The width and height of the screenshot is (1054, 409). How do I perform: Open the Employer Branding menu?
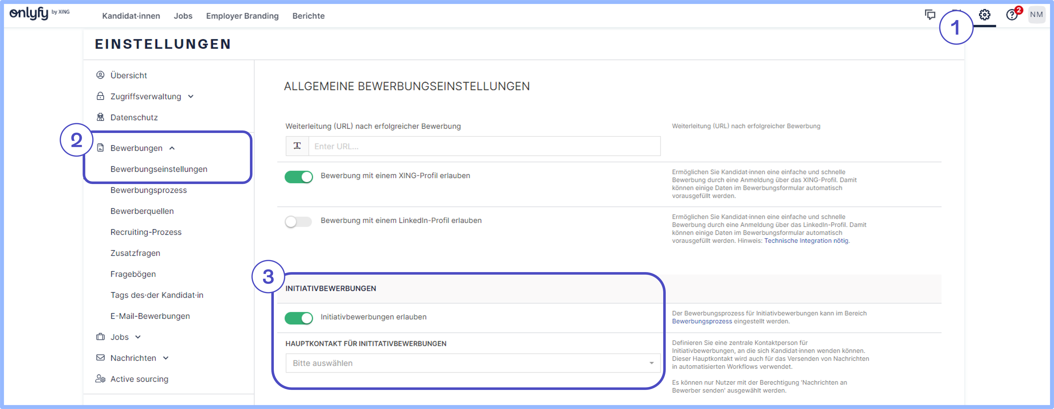(x=242, y=16)
